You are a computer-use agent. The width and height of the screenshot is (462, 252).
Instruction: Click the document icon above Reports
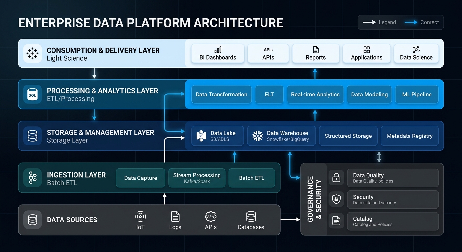tap(316, 50)
